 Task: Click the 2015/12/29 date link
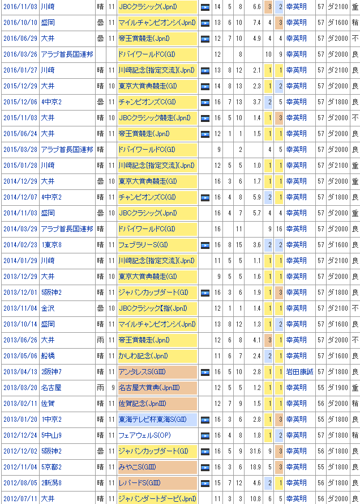[20, 86]
